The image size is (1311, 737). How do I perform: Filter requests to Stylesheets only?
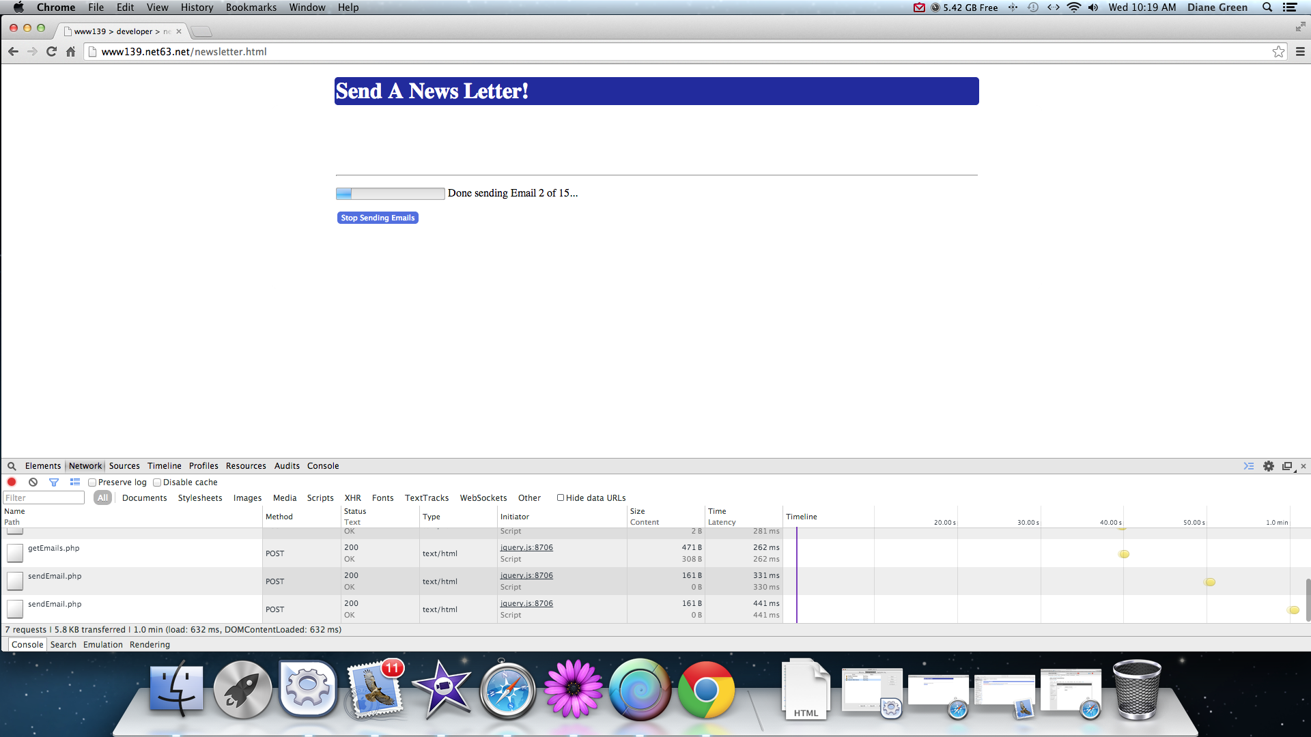199,497
